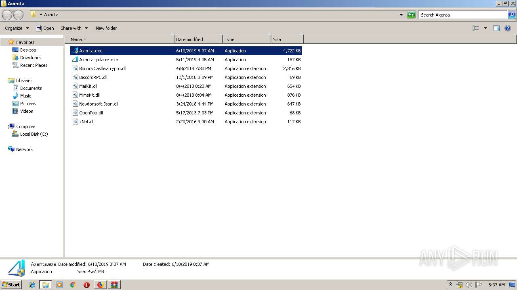Select Computer in navigation pane

pos(25,126)
